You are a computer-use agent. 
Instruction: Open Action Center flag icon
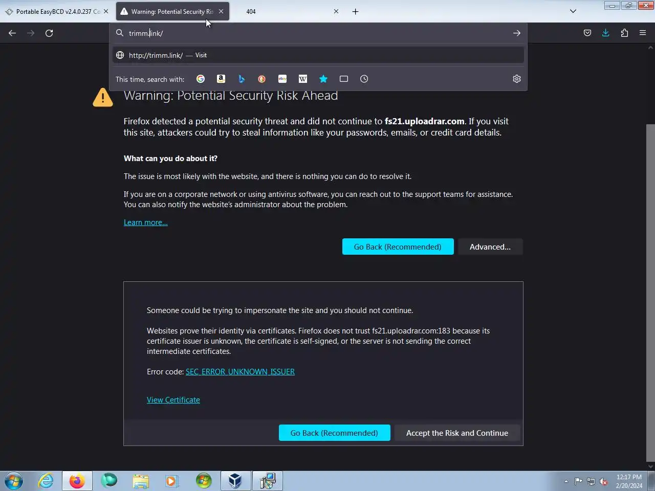pyautogui.click(x=578, y=481)
